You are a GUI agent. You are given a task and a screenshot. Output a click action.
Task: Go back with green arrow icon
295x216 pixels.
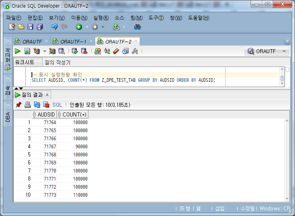(x=79, y=27)
